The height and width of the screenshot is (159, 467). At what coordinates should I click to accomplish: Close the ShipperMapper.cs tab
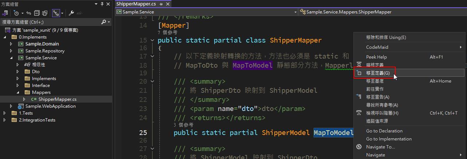coord(167,4)
